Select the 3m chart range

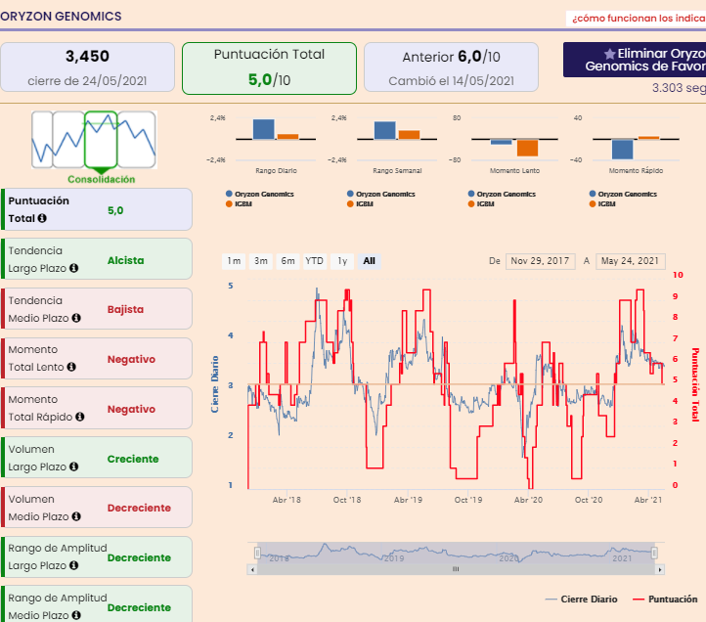tap(261, 261)
